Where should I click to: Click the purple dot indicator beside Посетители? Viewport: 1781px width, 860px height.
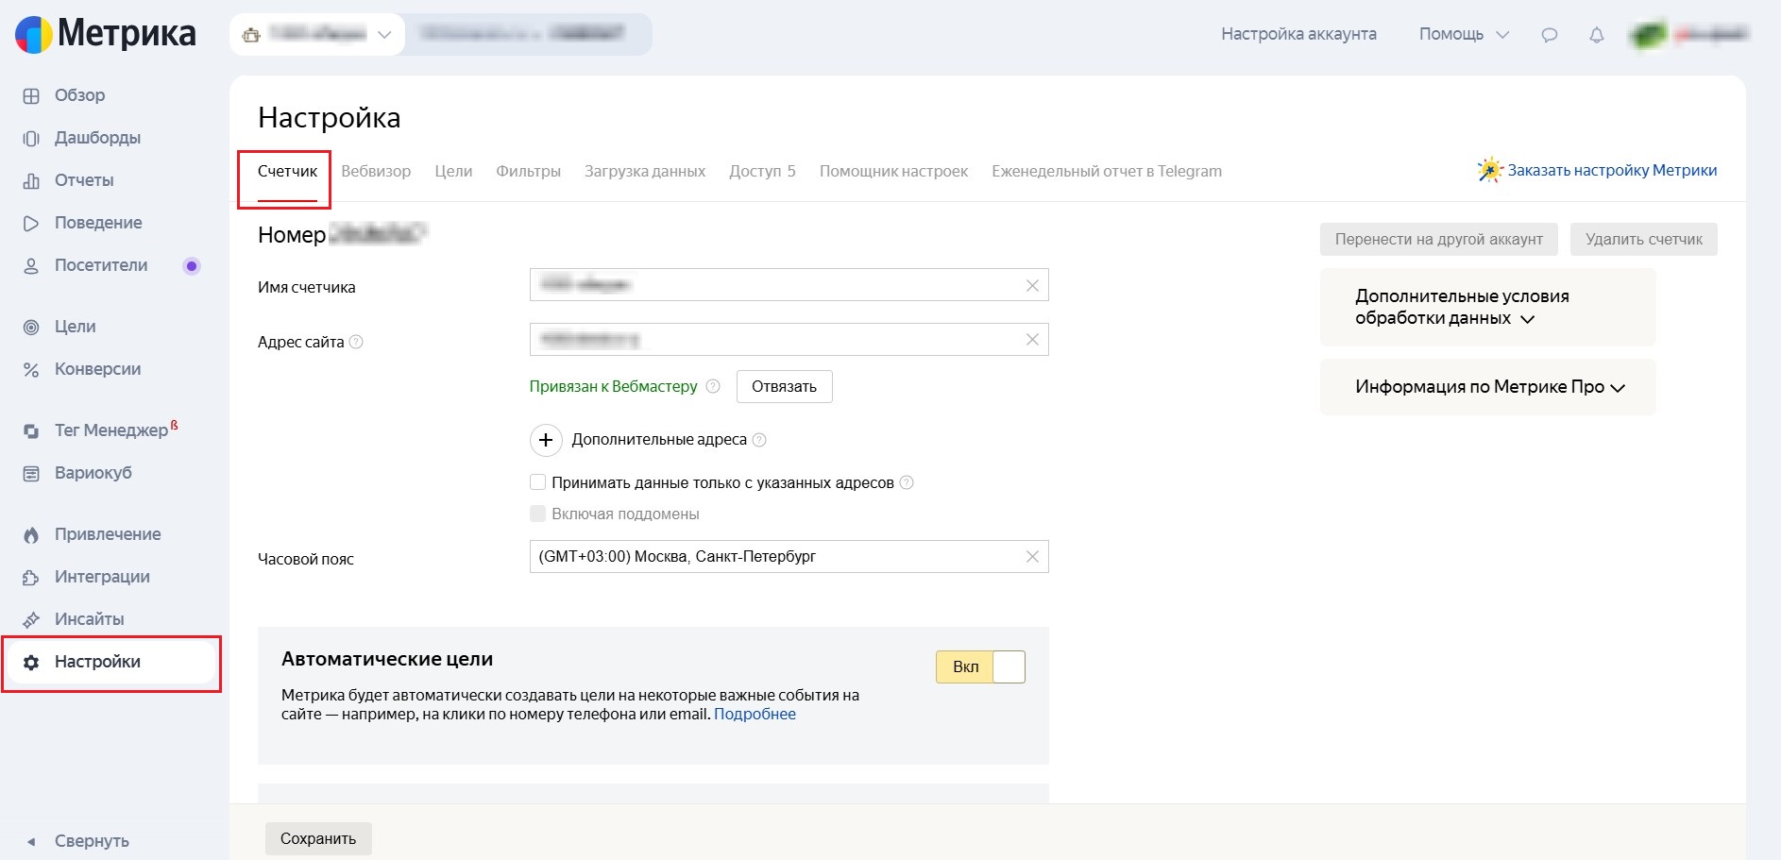[x=192, y=266]
